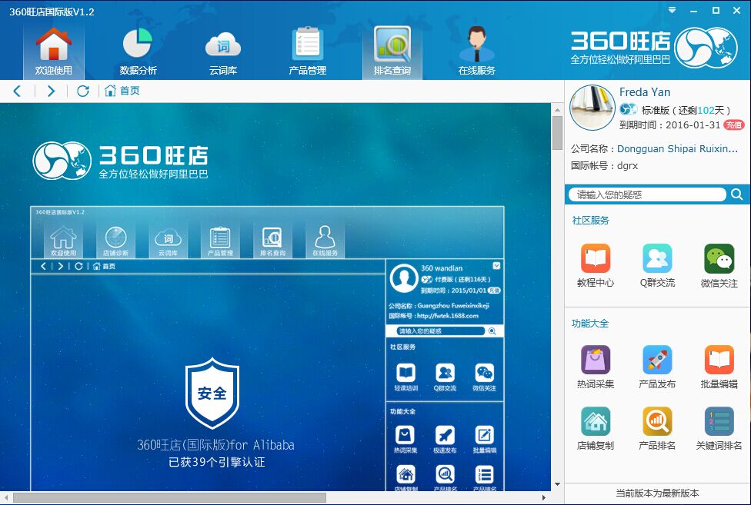Open the title bar dropdown menu arrow
The image size is (751, 505).
click(673, 10)
